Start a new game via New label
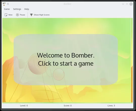The image size is (136, 111). pos(10,15)
